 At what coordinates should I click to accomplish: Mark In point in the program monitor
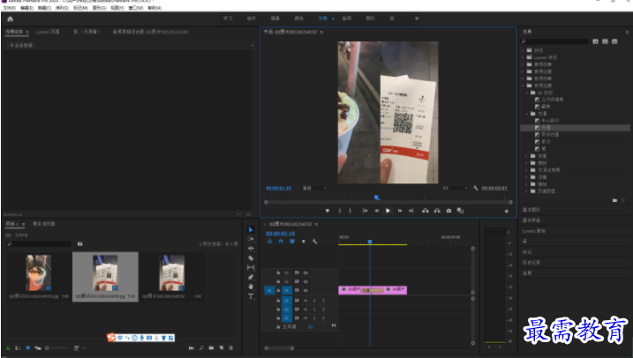point(340,211)
